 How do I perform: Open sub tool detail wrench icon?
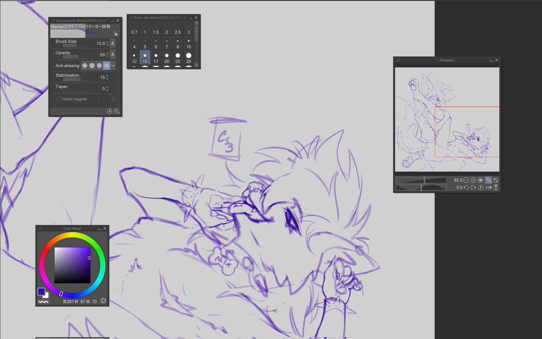click(x=117, y=111)
